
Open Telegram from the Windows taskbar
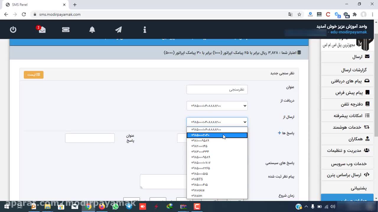(129, 207)
